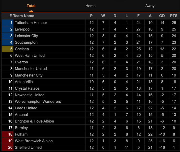Sort by P matches played header
Screen dimensions: 180x152
pyautogui.click(x=91, y=16)
